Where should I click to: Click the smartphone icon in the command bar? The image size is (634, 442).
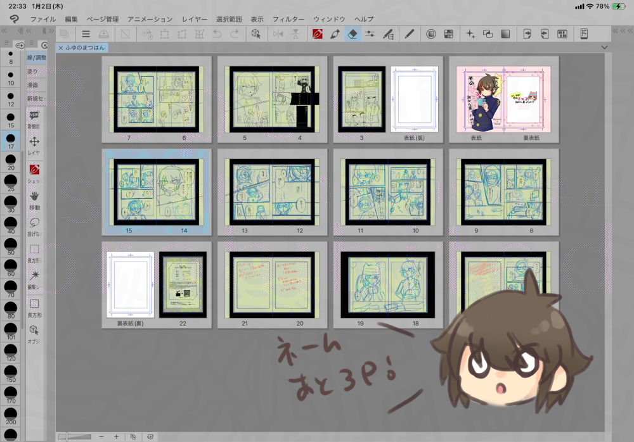[584, 34]
